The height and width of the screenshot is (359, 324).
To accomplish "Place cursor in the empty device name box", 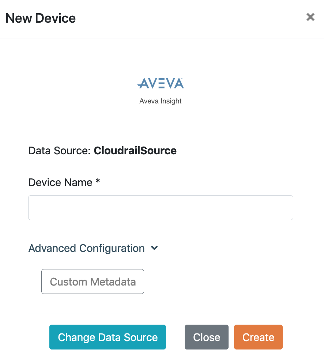I will (161, 208).
